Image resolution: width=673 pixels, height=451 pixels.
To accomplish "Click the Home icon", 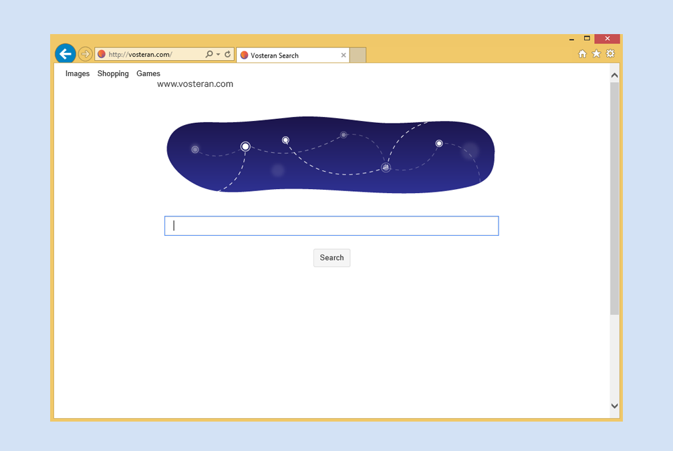I will (x=582, y=53).
